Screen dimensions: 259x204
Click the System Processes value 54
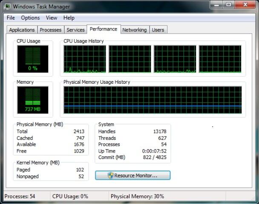(x=164, y=144)
